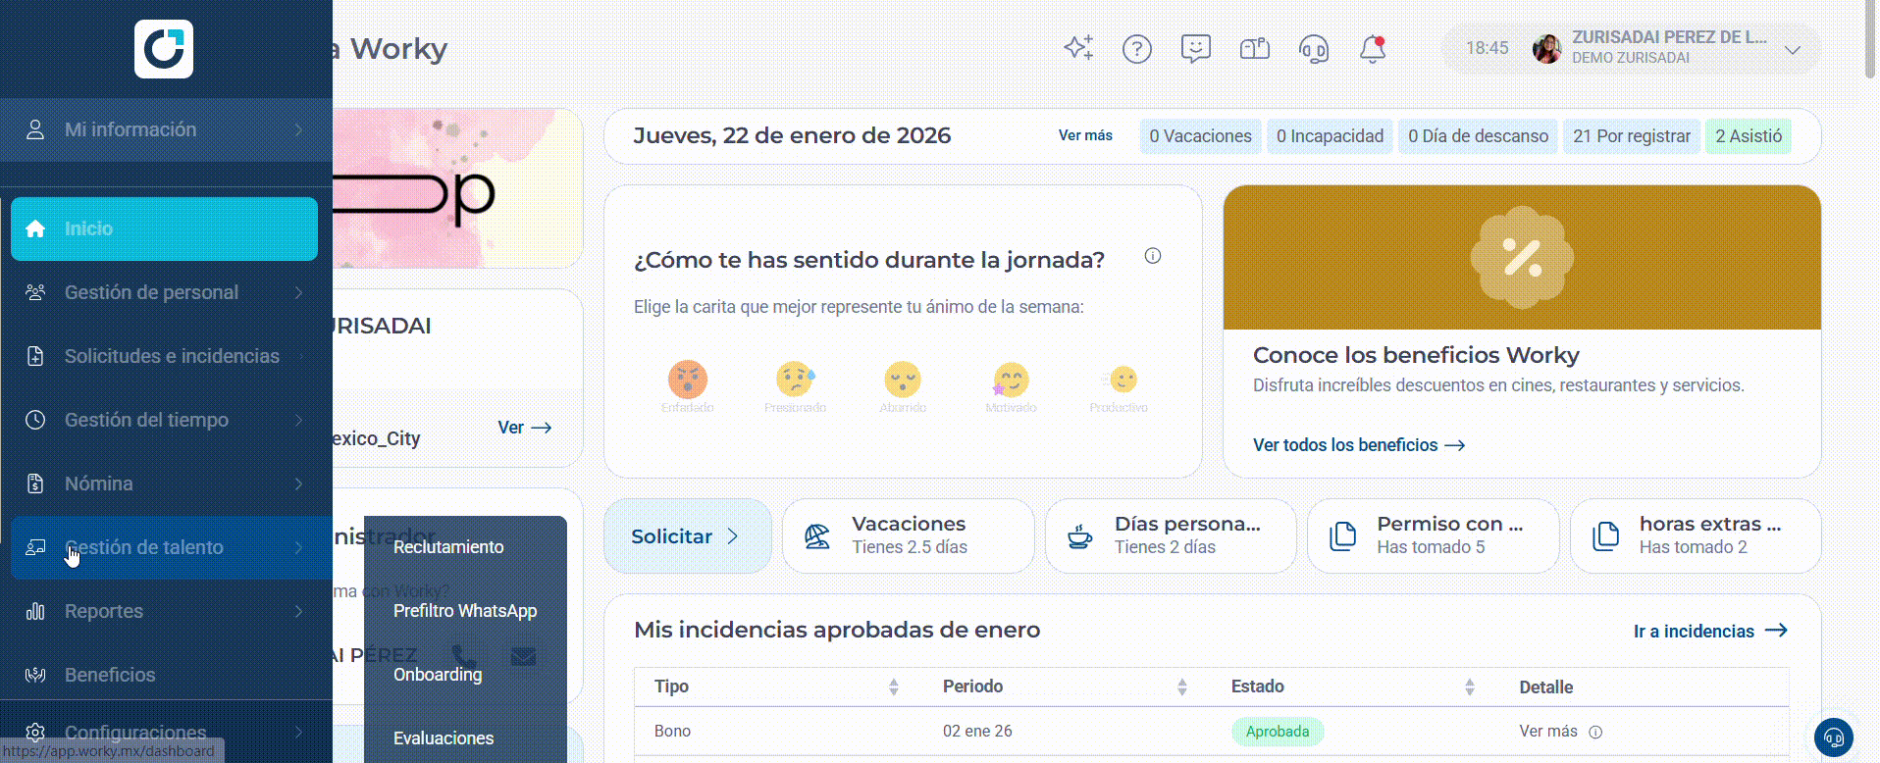1880x763 pixels.
Task: Click the Worky logo in sidebar
Action: click(x=164, y=49)
